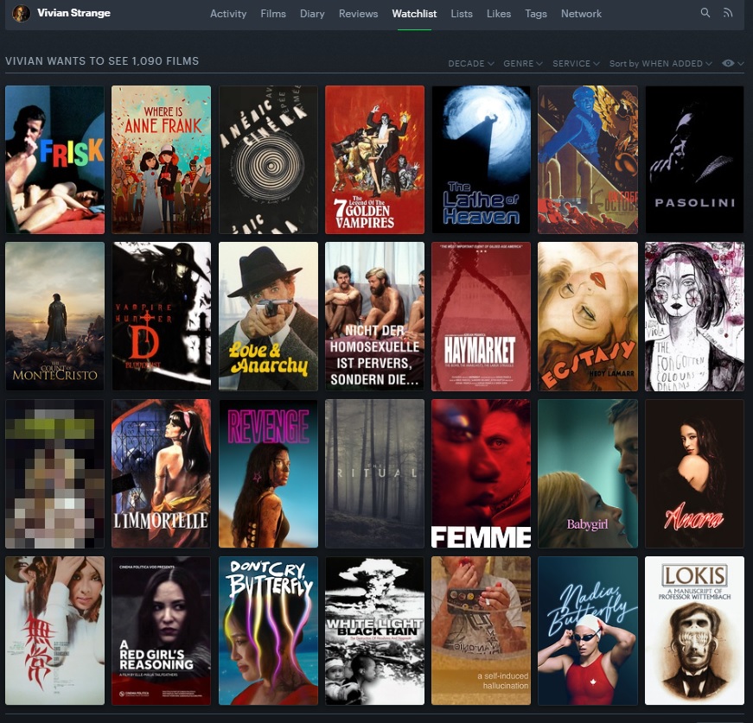Open the Tags tab
Viewport: 753px width, 723px height.
coord(536,14)
